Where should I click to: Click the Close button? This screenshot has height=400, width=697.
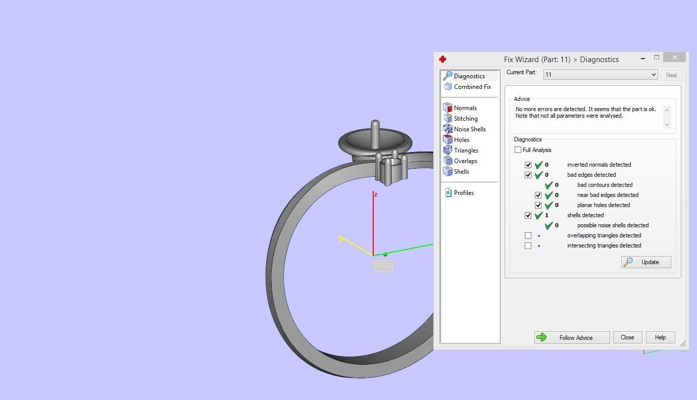tap(627, 337)
